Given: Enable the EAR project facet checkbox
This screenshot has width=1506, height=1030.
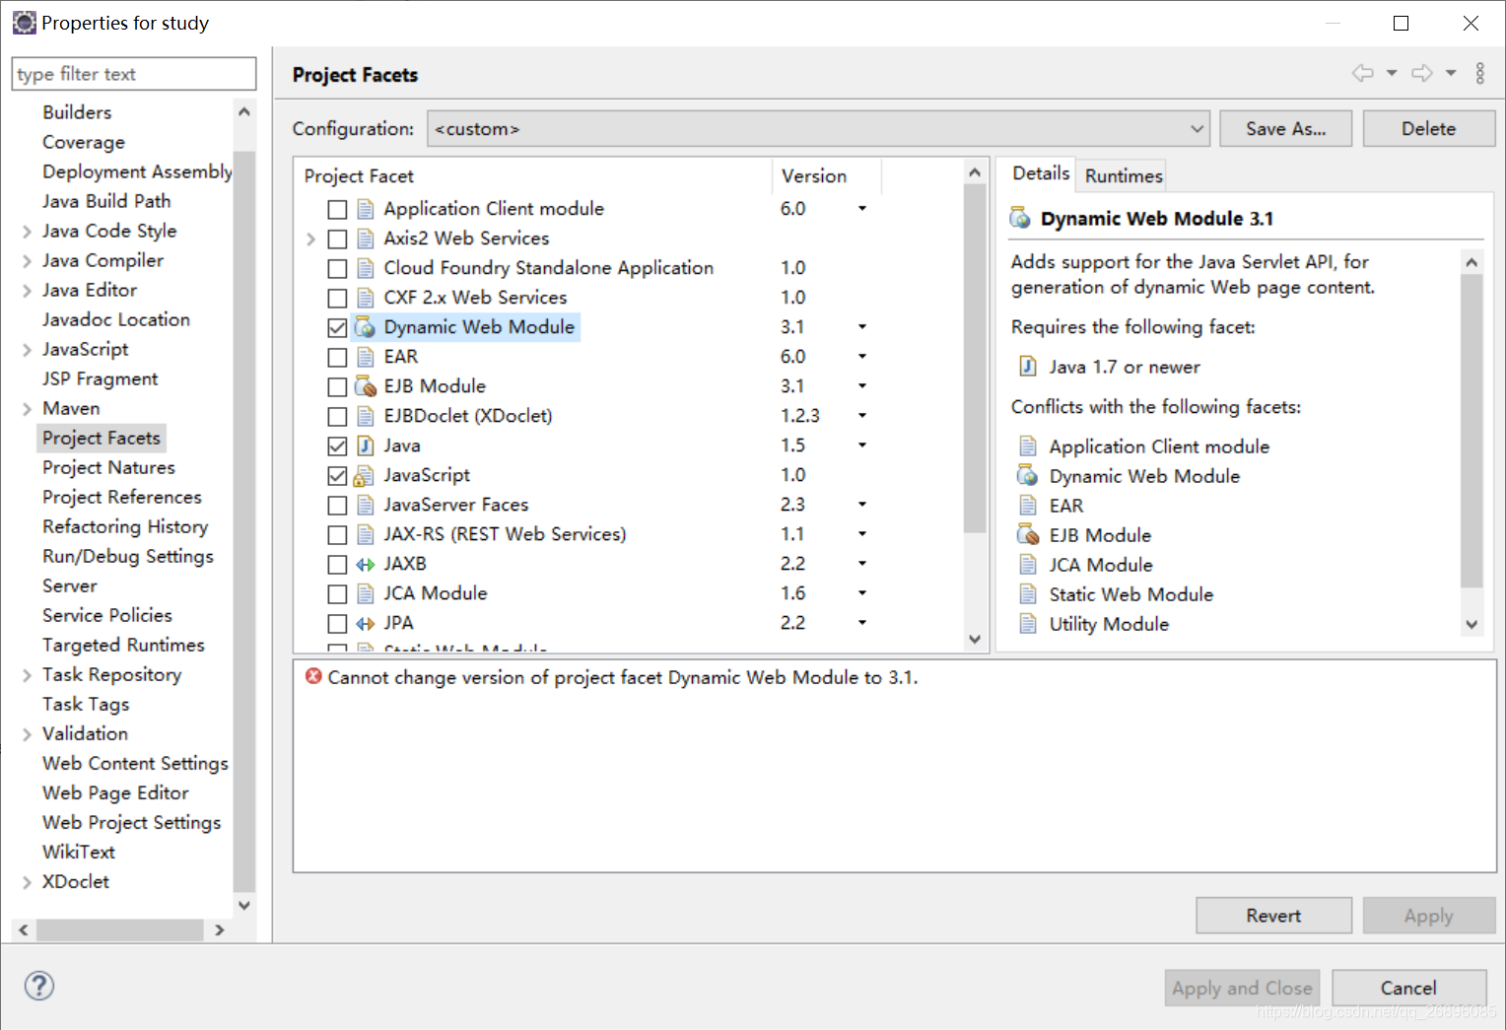Looking at the screenshot, I should pos(337,357).
